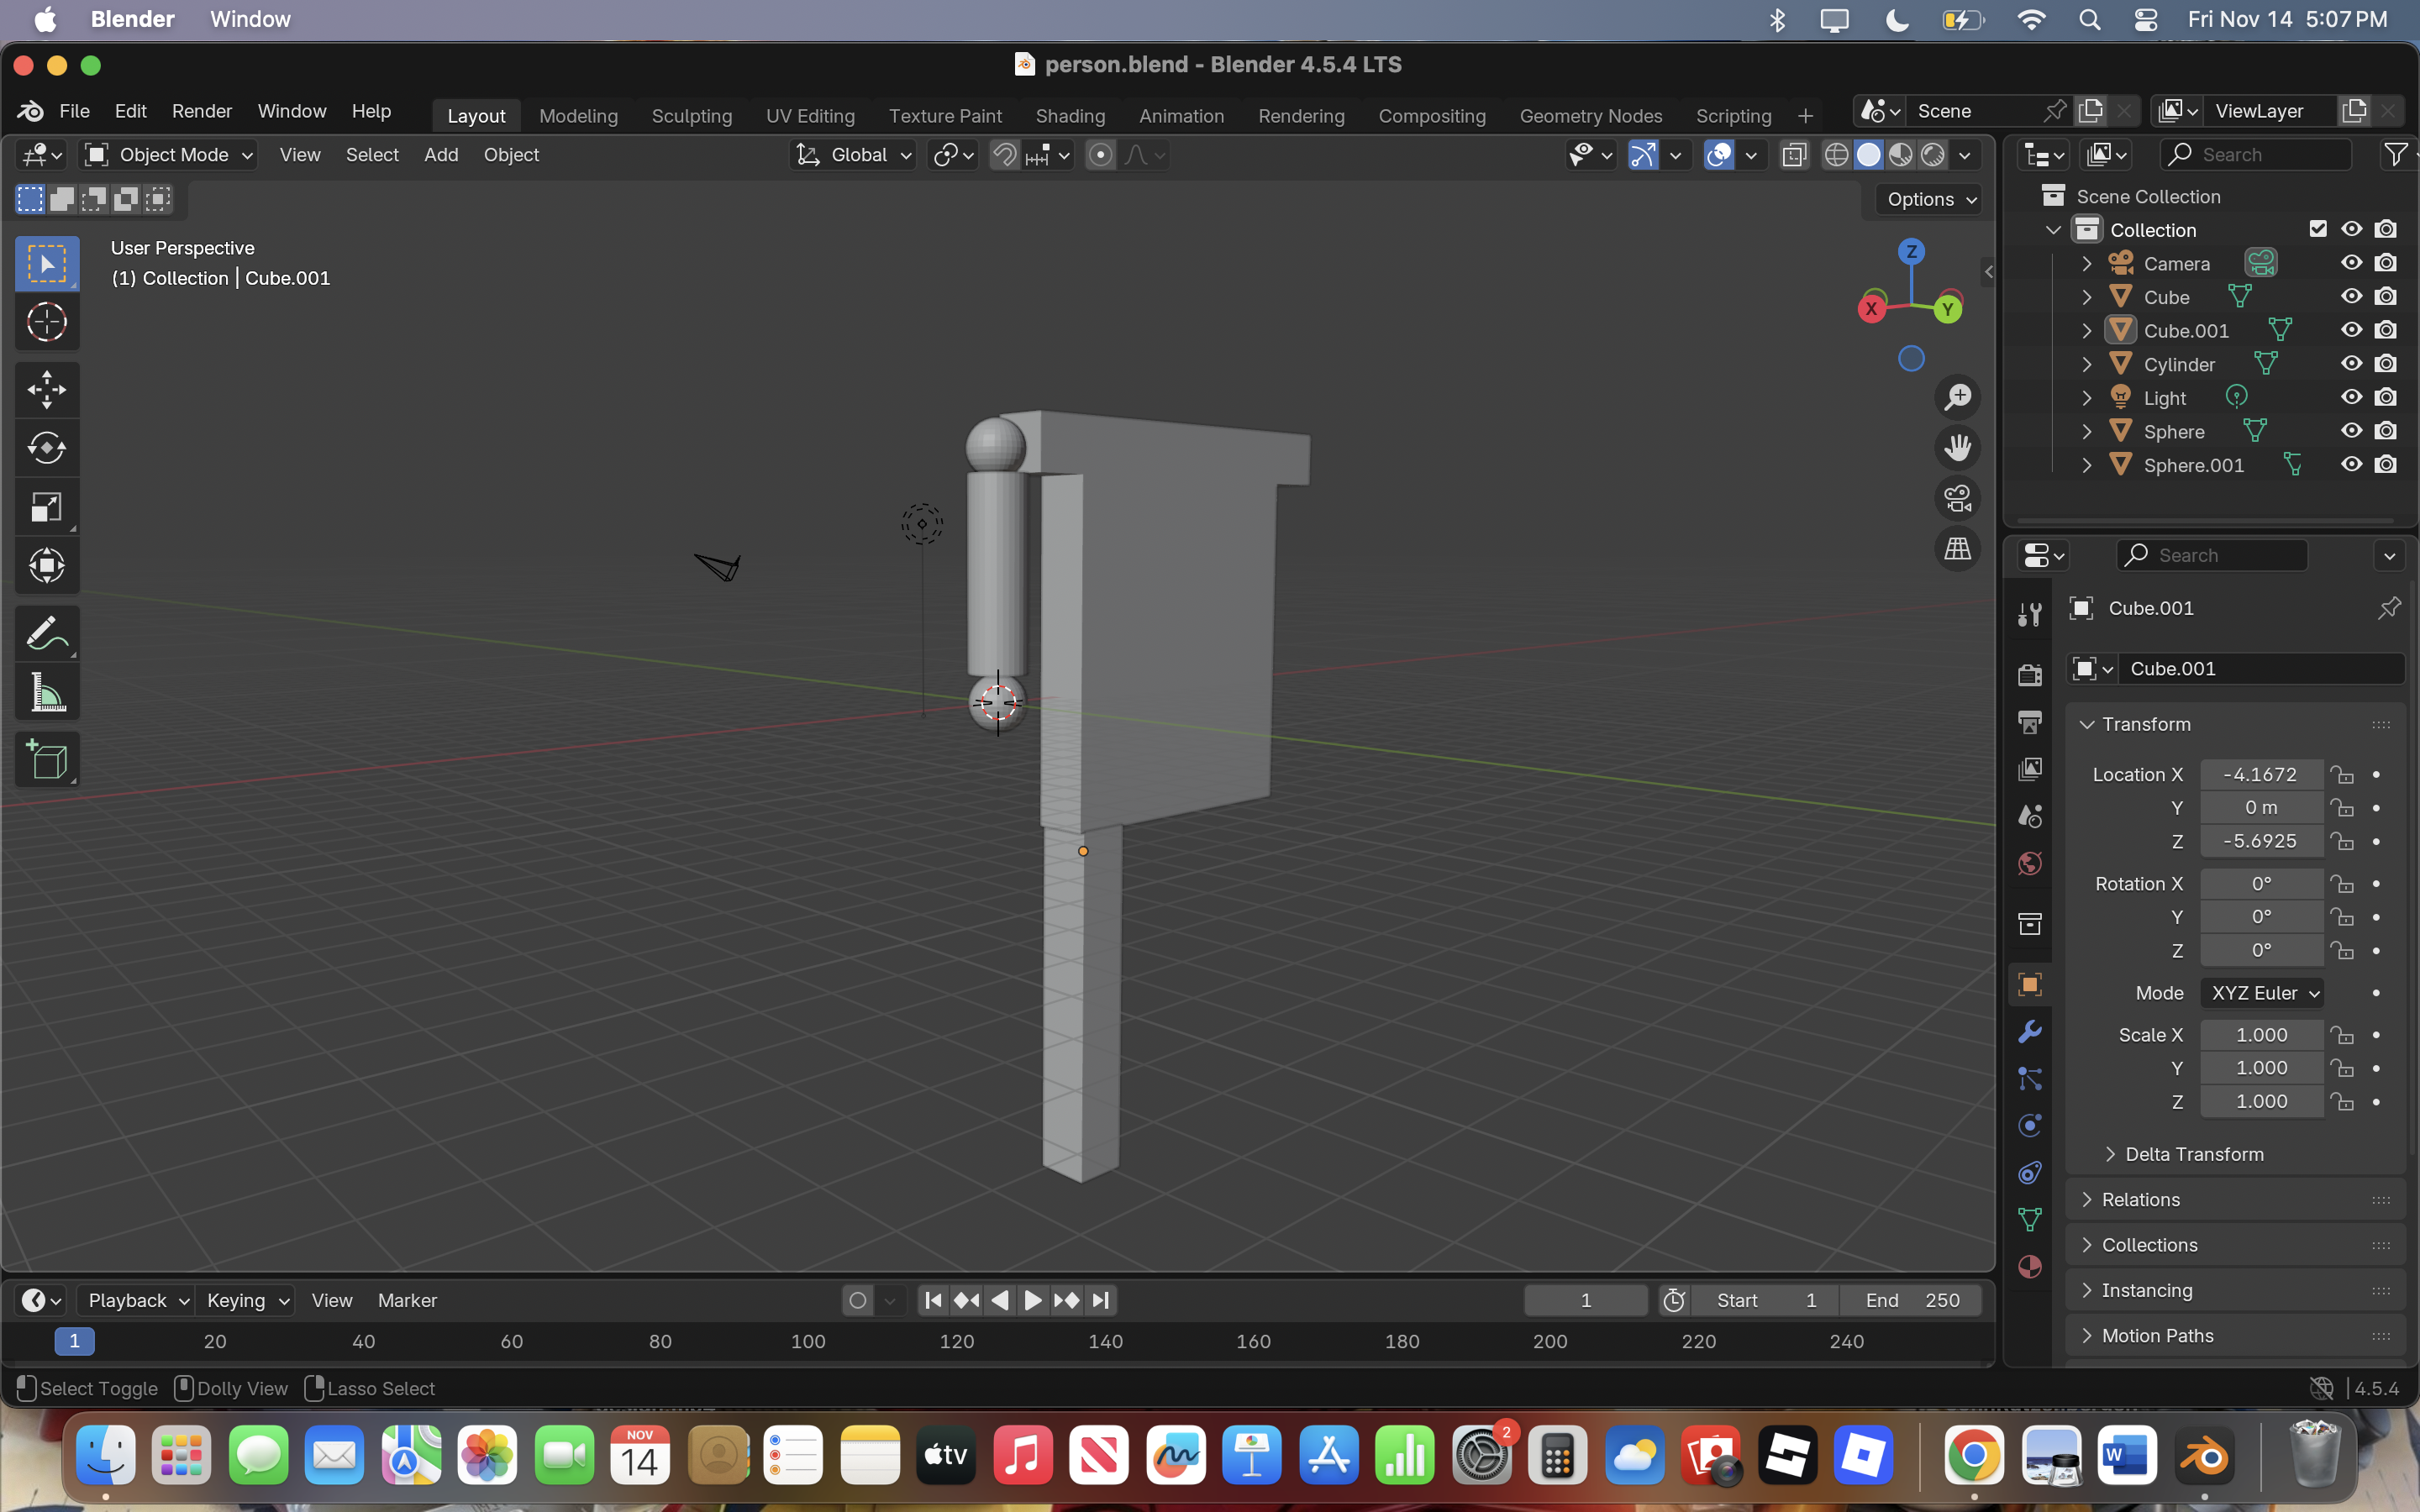Open the Modifiers properties tab
Viewport: 2420px width, 1512px height.
click(2029, 1032)
